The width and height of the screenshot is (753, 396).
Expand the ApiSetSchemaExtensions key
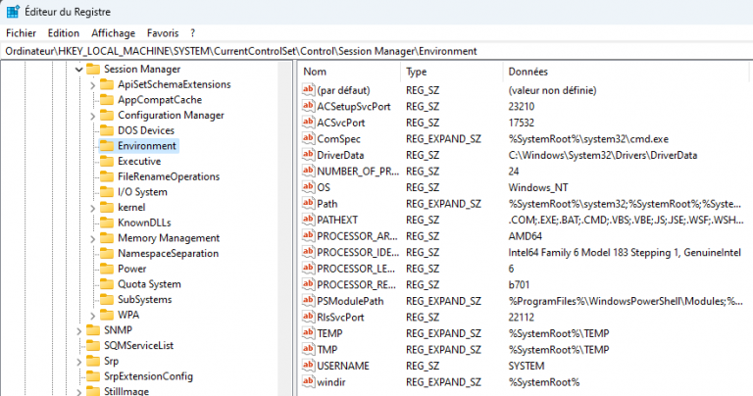point(93,85)
